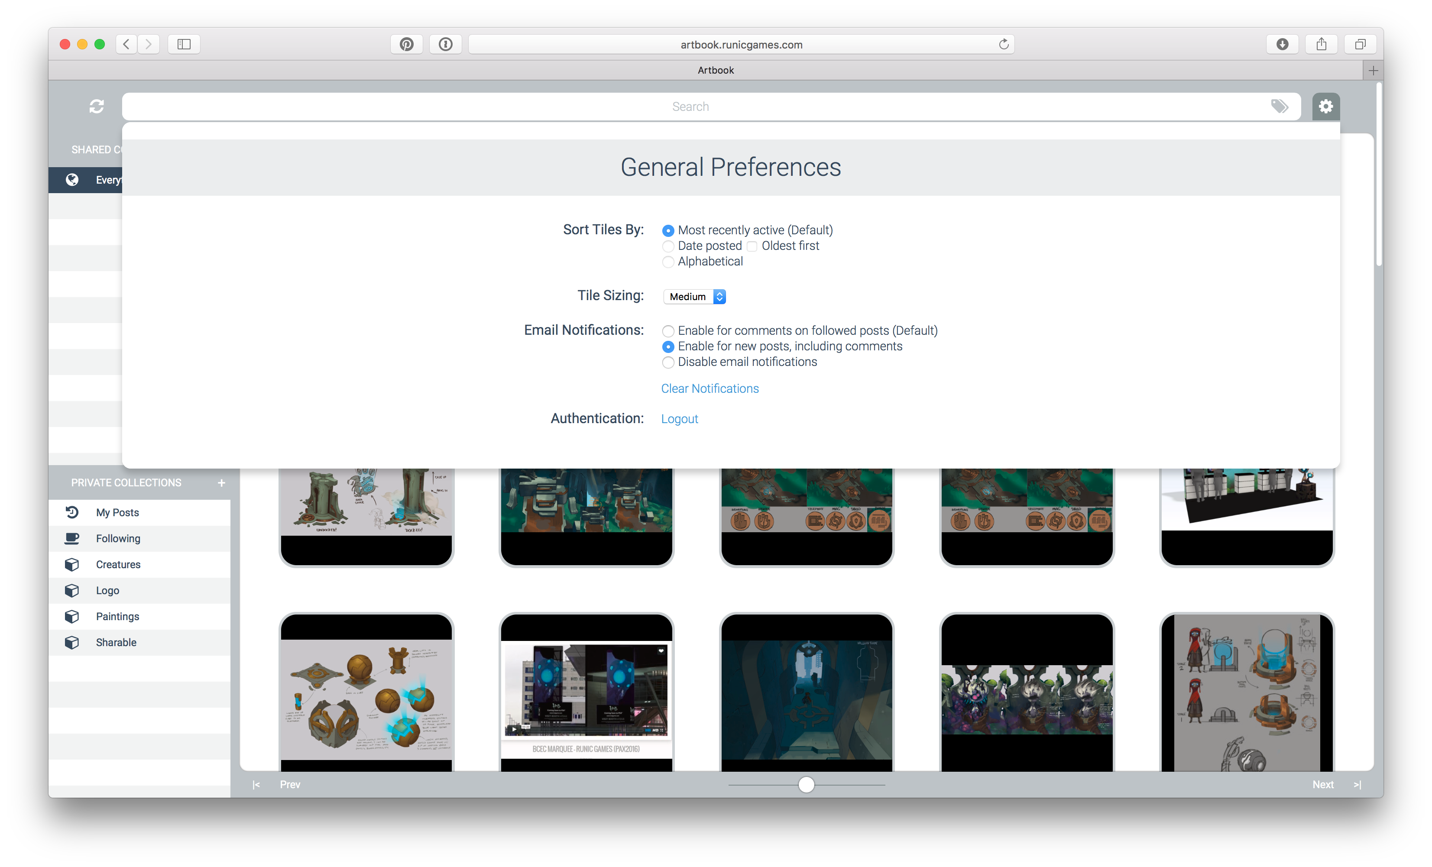Select Disable email notifications
1432x867 pixels.
pos(668,362)
